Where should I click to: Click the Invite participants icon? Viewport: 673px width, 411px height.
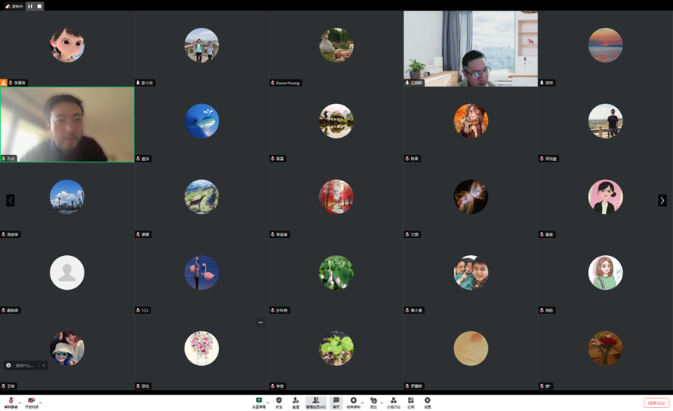(296, 402)
